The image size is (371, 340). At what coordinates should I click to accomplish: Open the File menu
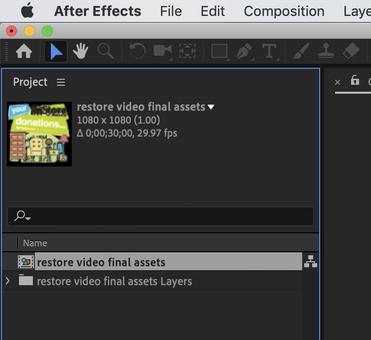tap(171, 11)
